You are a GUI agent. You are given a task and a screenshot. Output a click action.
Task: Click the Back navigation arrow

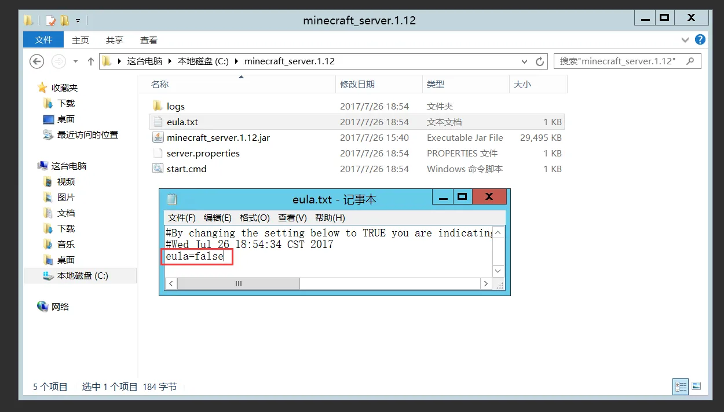[x=37, y=61]
